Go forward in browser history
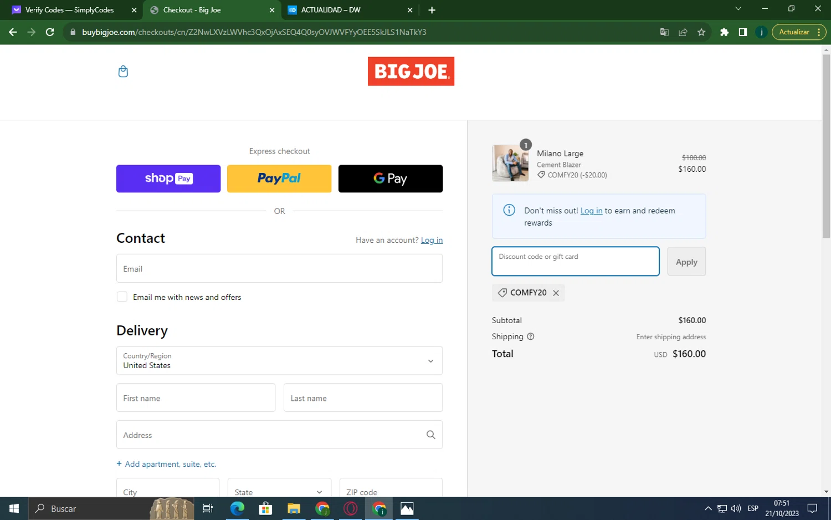The image size is (831, 520). 31,32
